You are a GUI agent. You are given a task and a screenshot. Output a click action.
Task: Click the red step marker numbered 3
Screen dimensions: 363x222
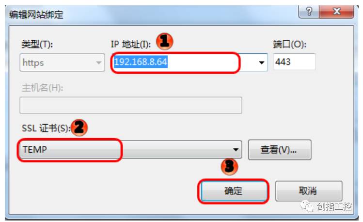coord(229,166)
